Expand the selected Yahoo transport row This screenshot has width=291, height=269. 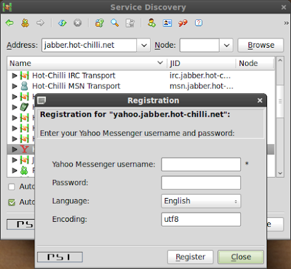click(15, 149)
